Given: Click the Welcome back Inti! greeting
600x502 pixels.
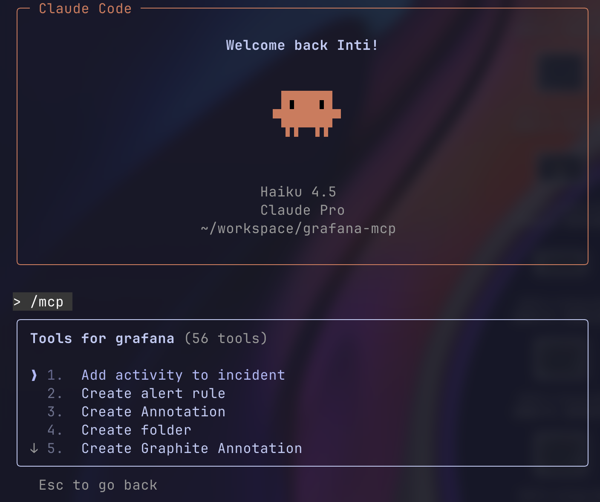Looking at the screenshot, I should (302, 45).
